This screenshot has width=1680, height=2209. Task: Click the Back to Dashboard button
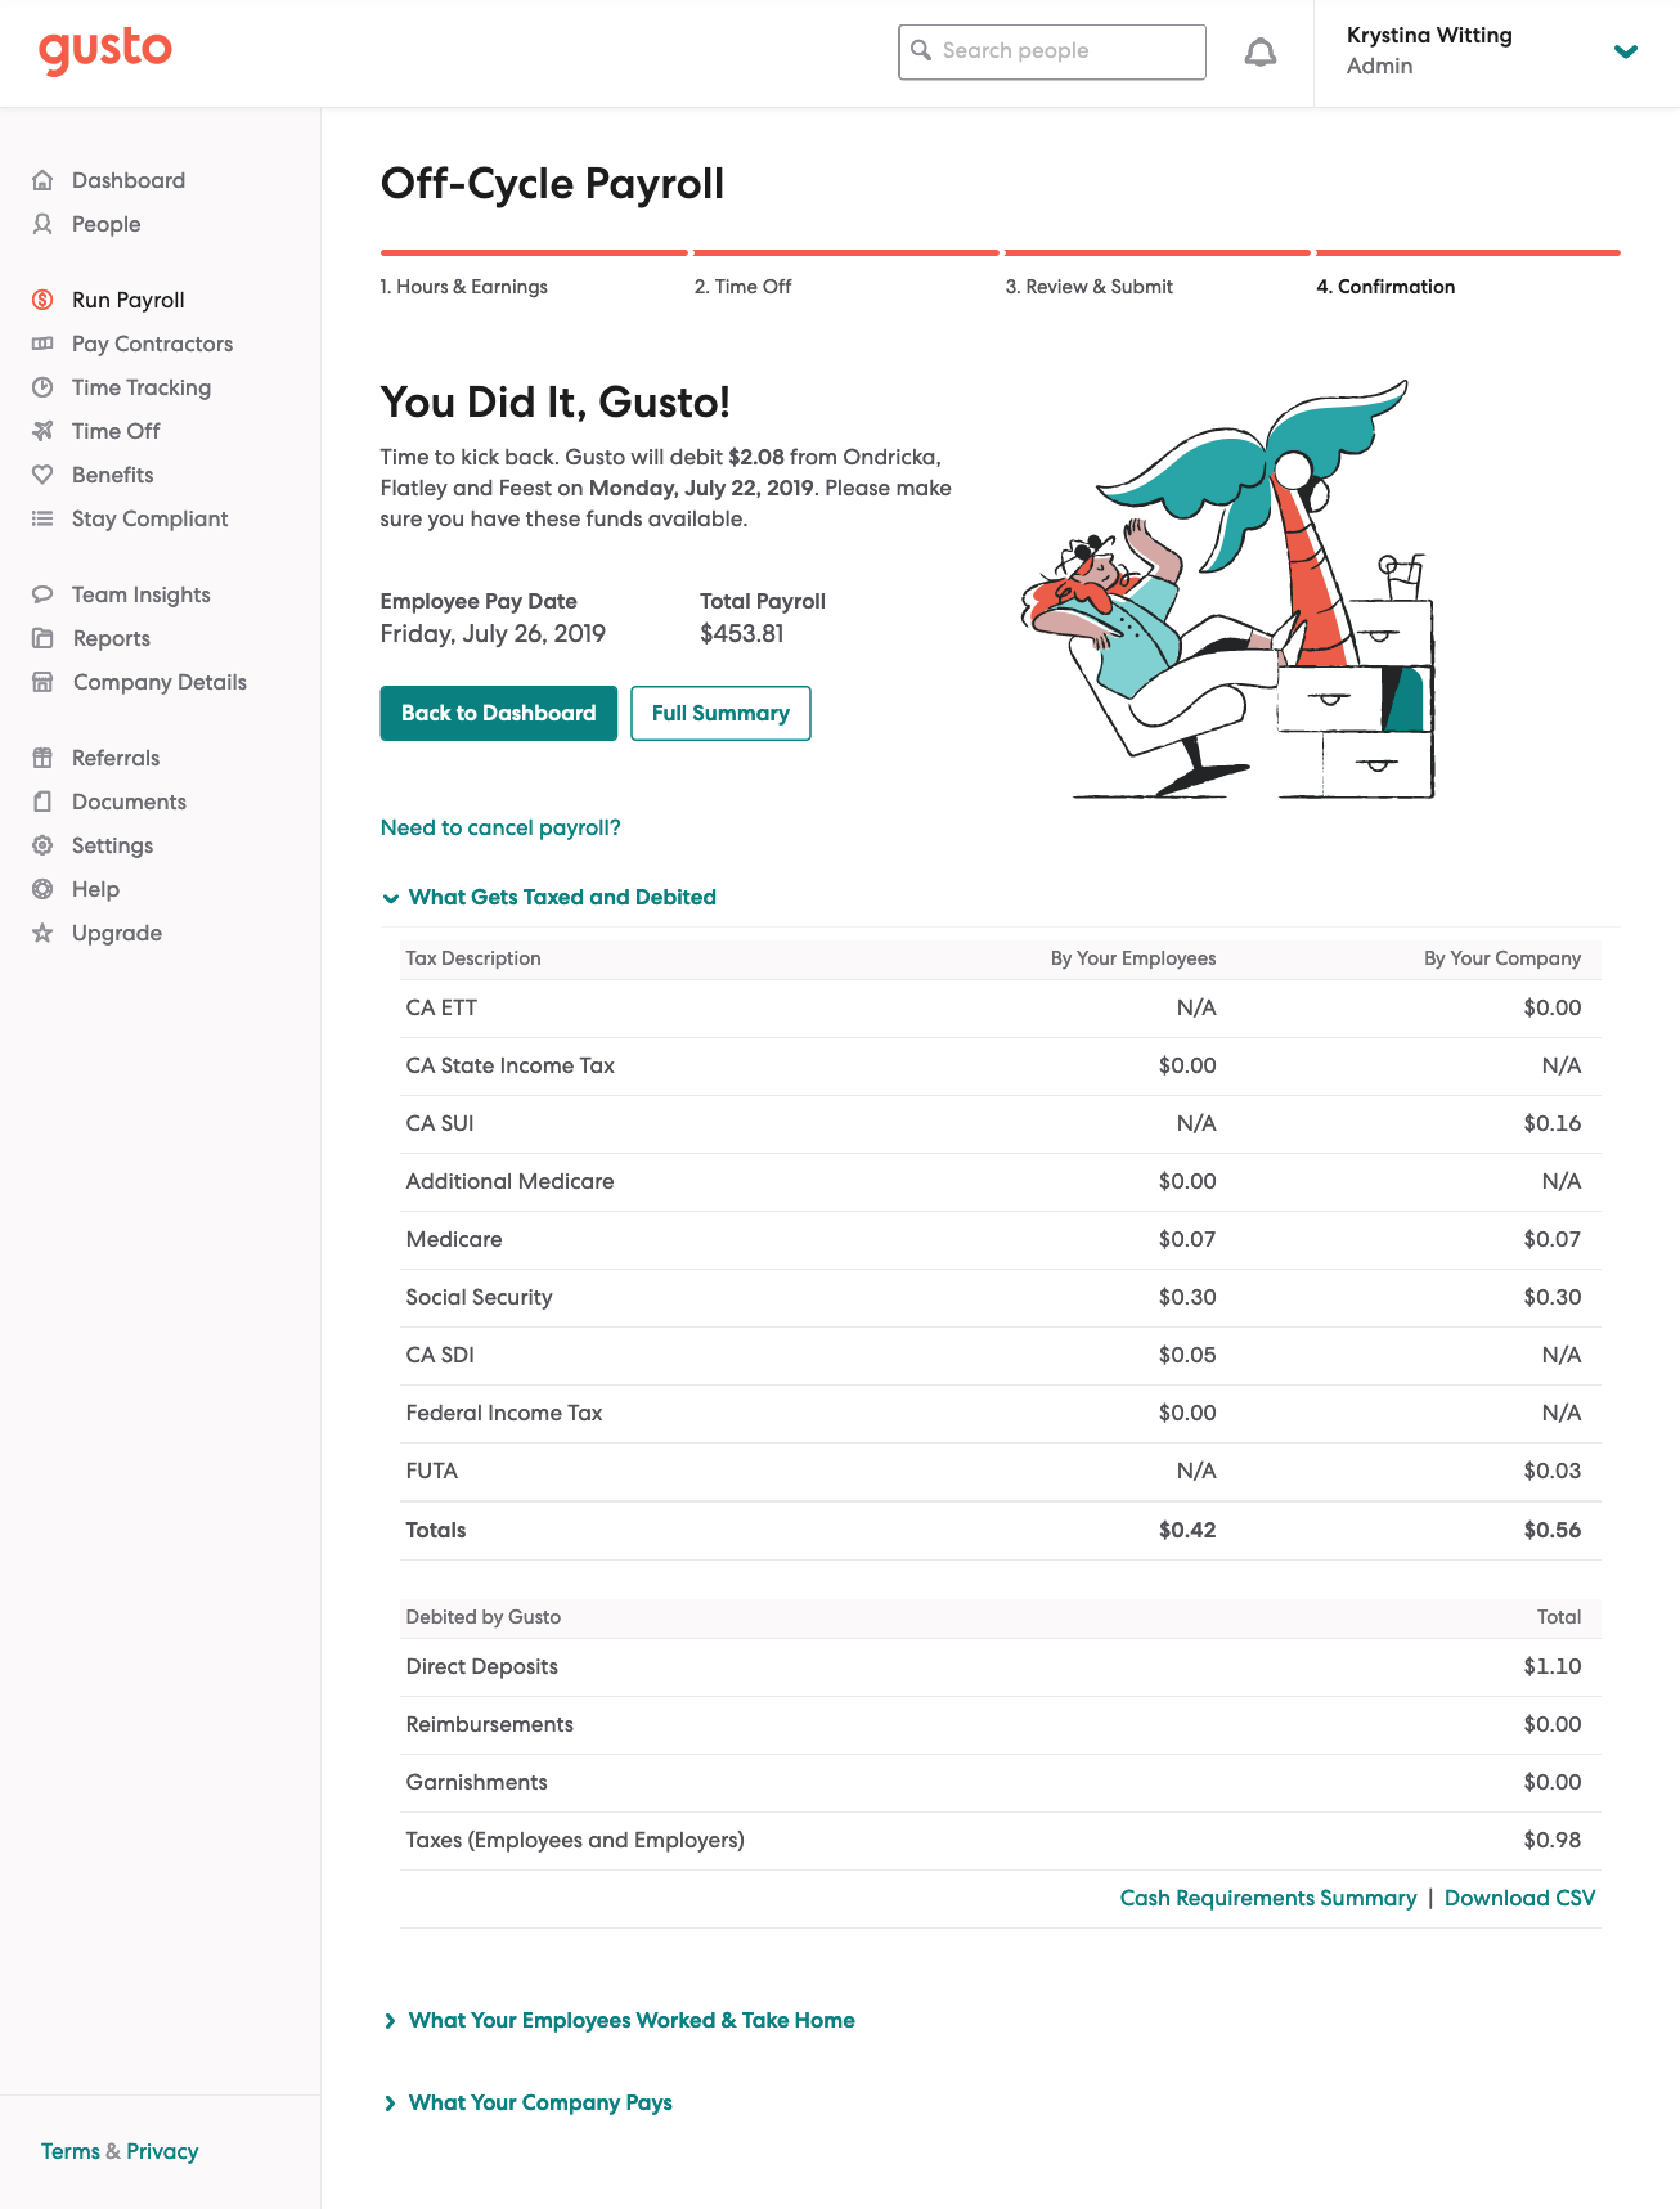(x=498, y=713)
